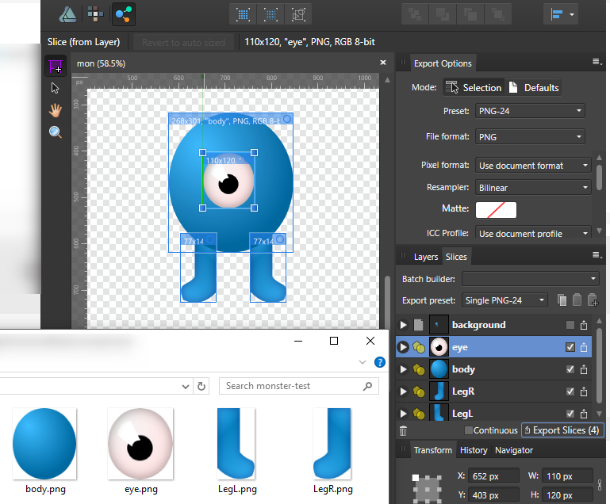Click the trash icon below the slices list
Screen dimensions: 610x504
[x=403, y=431]
